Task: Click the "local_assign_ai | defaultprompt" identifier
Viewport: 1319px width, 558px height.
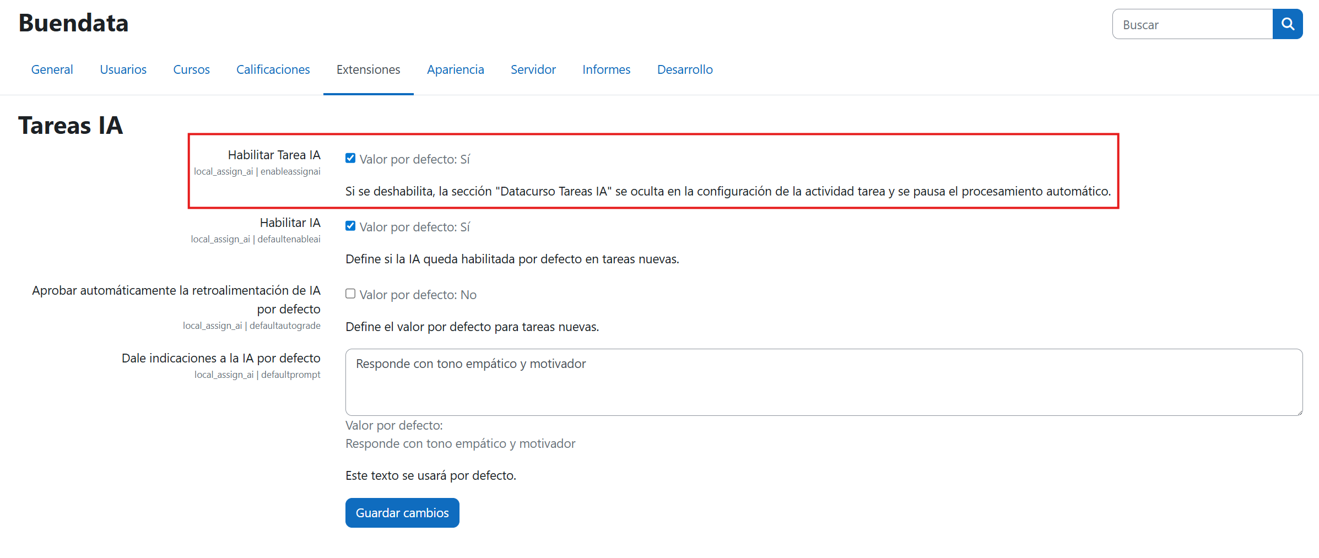Action: click(257, 375)
